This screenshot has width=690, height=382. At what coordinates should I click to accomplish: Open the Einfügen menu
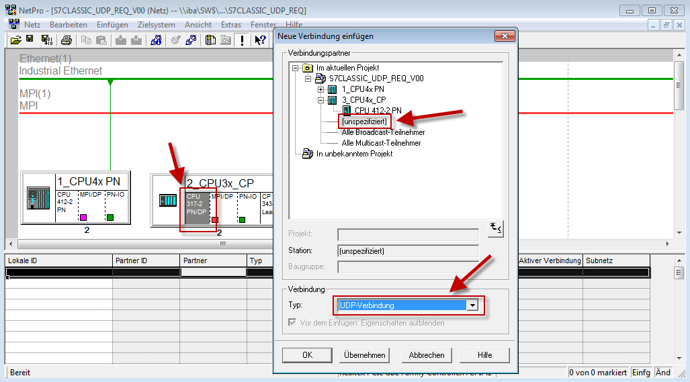click(x=112, y=25)
